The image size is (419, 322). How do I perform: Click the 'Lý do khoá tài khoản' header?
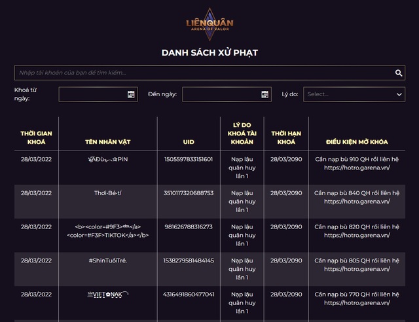(242, 133)
